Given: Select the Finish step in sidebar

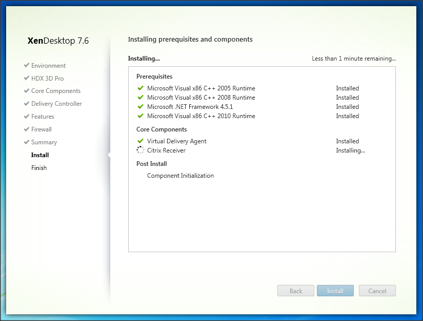Looking at the screenshot, I should pos(39,168).
